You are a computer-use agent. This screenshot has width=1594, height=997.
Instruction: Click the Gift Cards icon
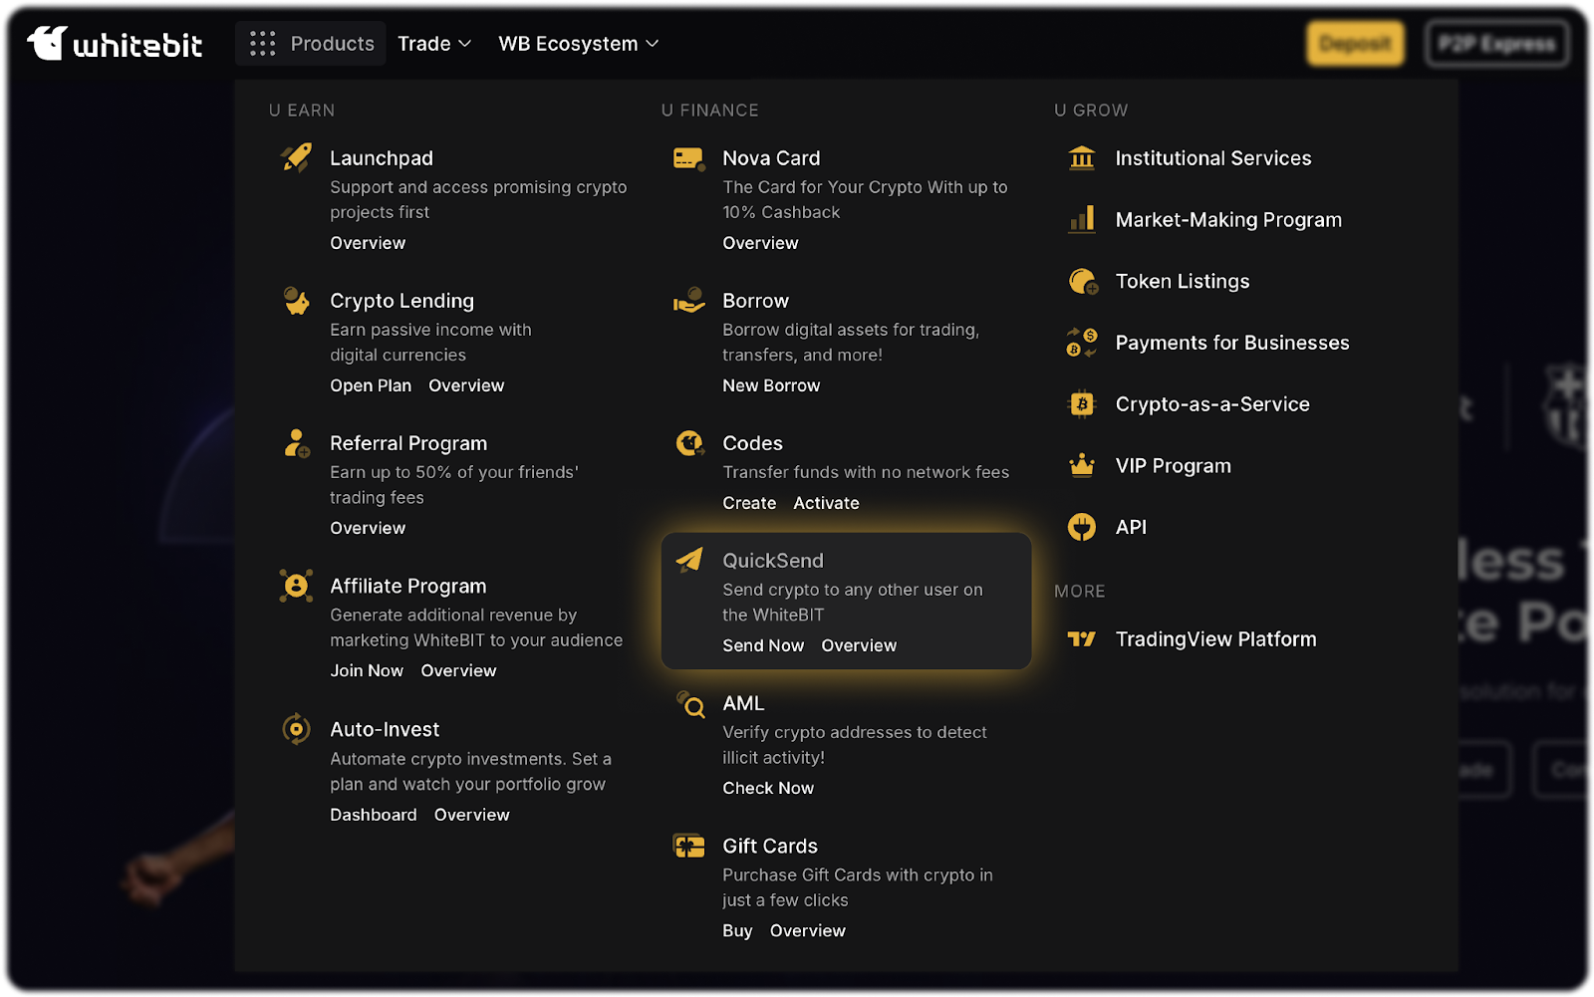point(688,847)
